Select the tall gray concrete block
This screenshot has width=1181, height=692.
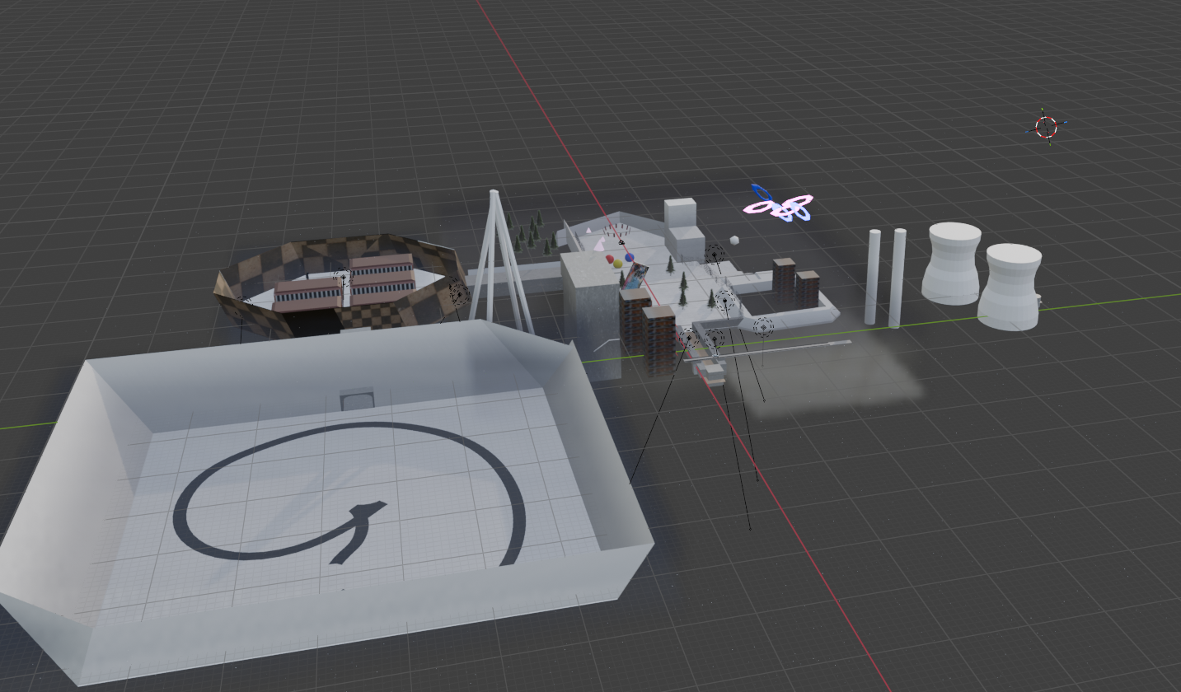click(590, 315)
